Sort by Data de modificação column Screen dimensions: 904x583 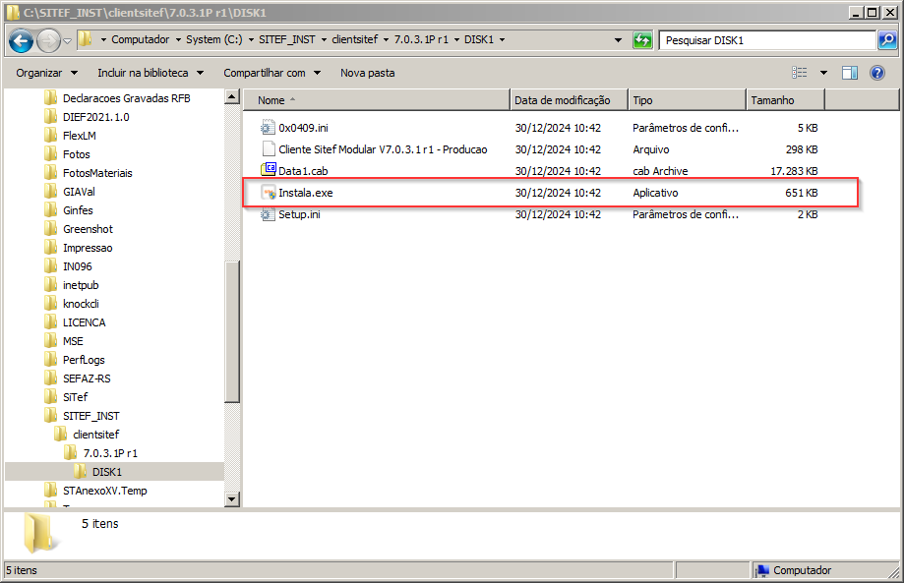[569, 100]
